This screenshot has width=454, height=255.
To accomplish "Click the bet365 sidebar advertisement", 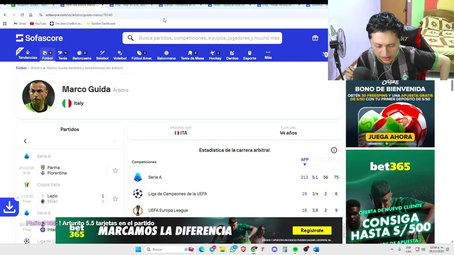I will 390,197.
